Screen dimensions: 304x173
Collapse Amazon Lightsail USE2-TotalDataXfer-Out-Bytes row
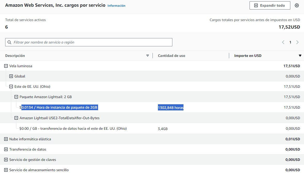tap(16, 118)
